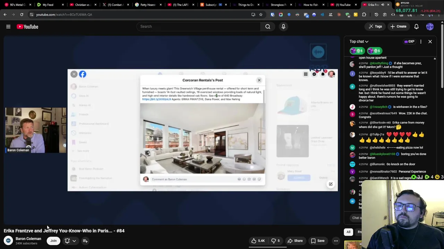Screen dimensions: 444x249
Task: Click the Facebook logo in the video
Action: coord(83,74)
